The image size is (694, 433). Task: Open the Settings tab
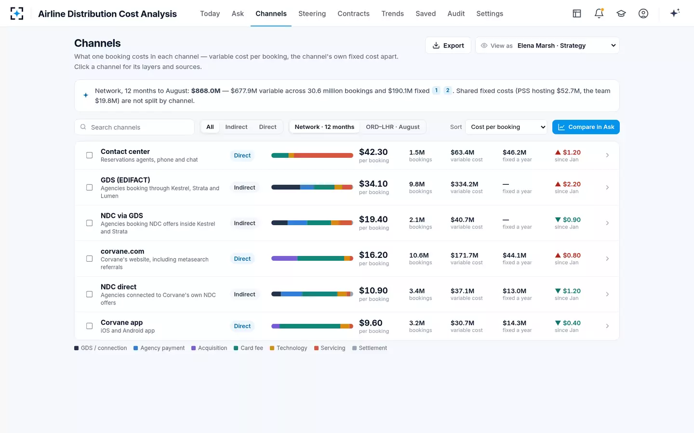tap(490, 13)
